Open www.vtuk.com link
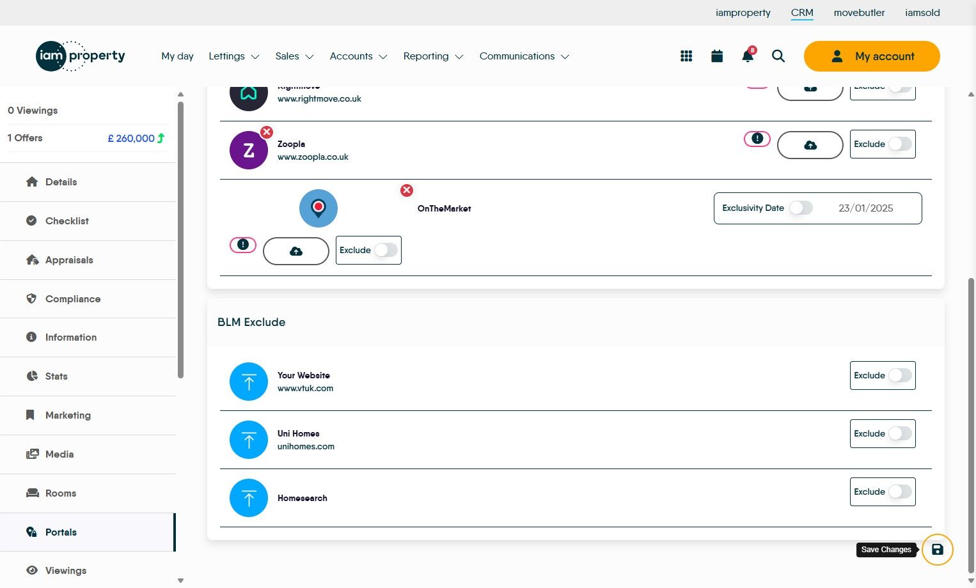Viewport: 976px width, 588px height. tap(305, 389)
